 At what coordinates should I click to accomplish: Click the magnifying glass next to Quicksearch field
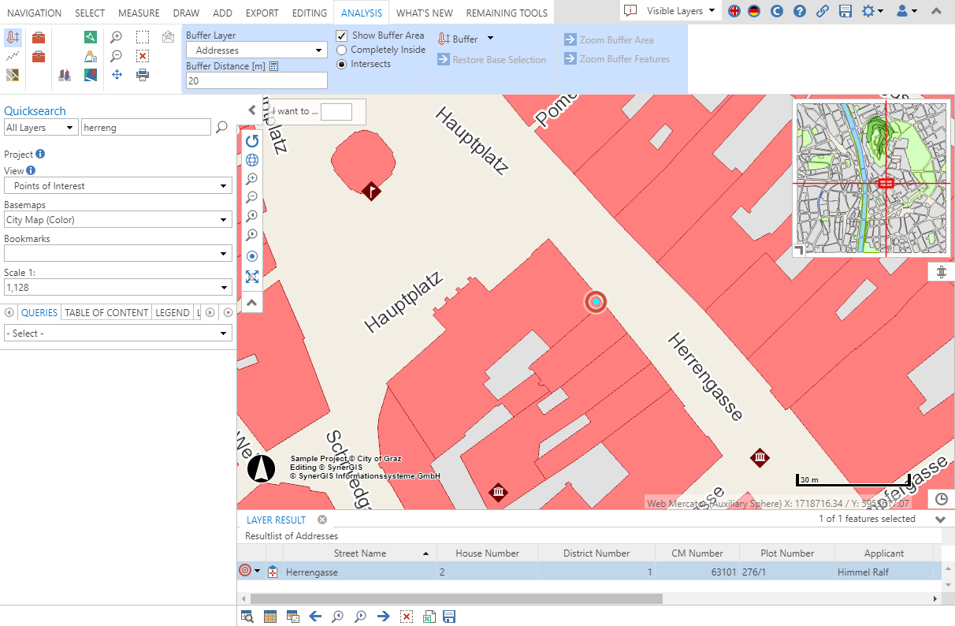pyautogui.click(x=222, y=127)
